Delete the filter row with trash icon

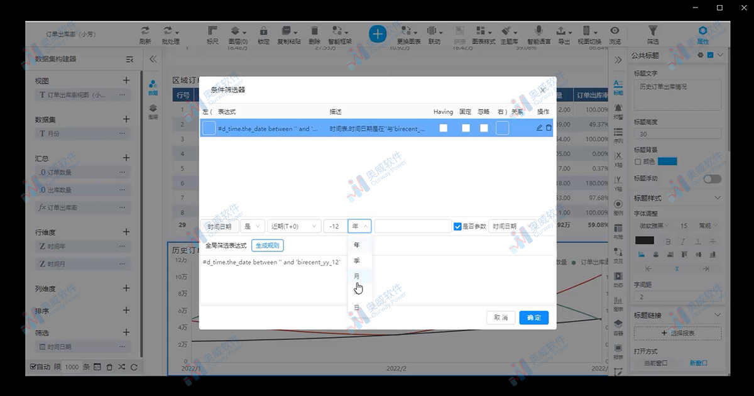[549, 128]
